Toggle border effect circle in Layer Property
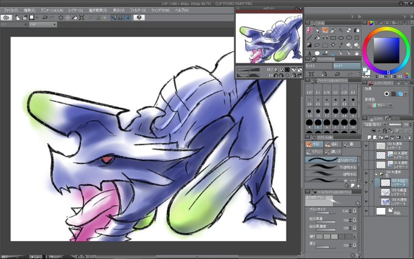This screenshot has height=259, width=414. 387,94
